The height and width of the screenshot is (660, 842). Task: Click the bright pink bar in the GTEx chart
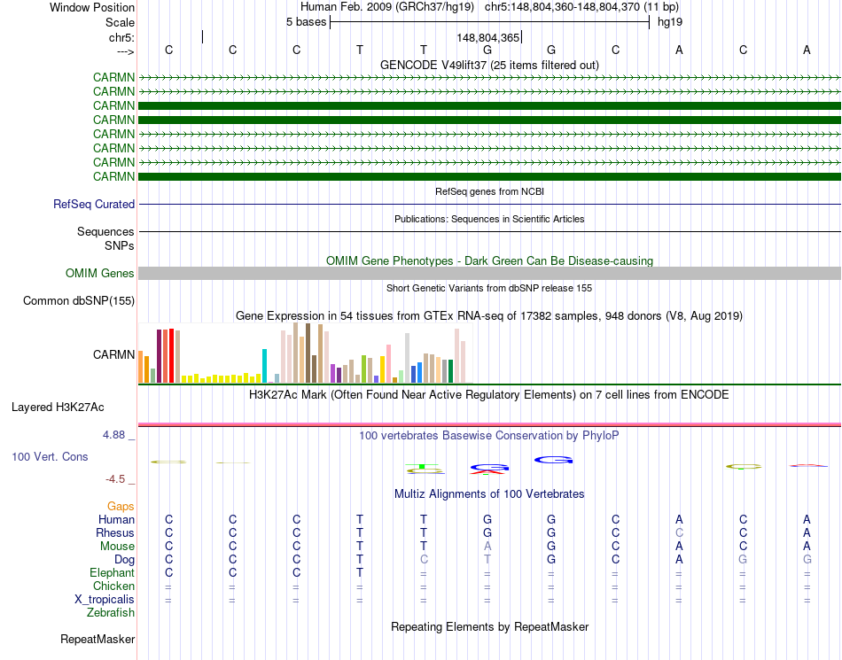[x=388, y=363]
